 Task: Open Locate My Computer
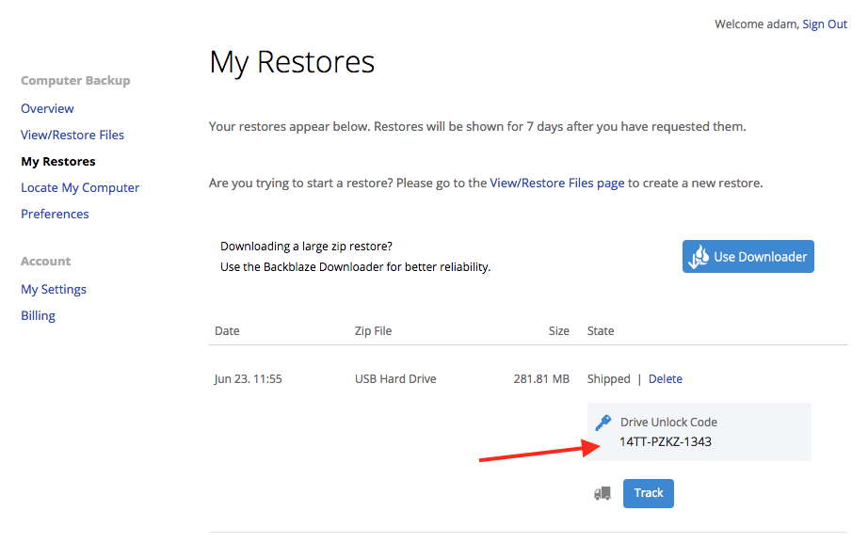80,187
